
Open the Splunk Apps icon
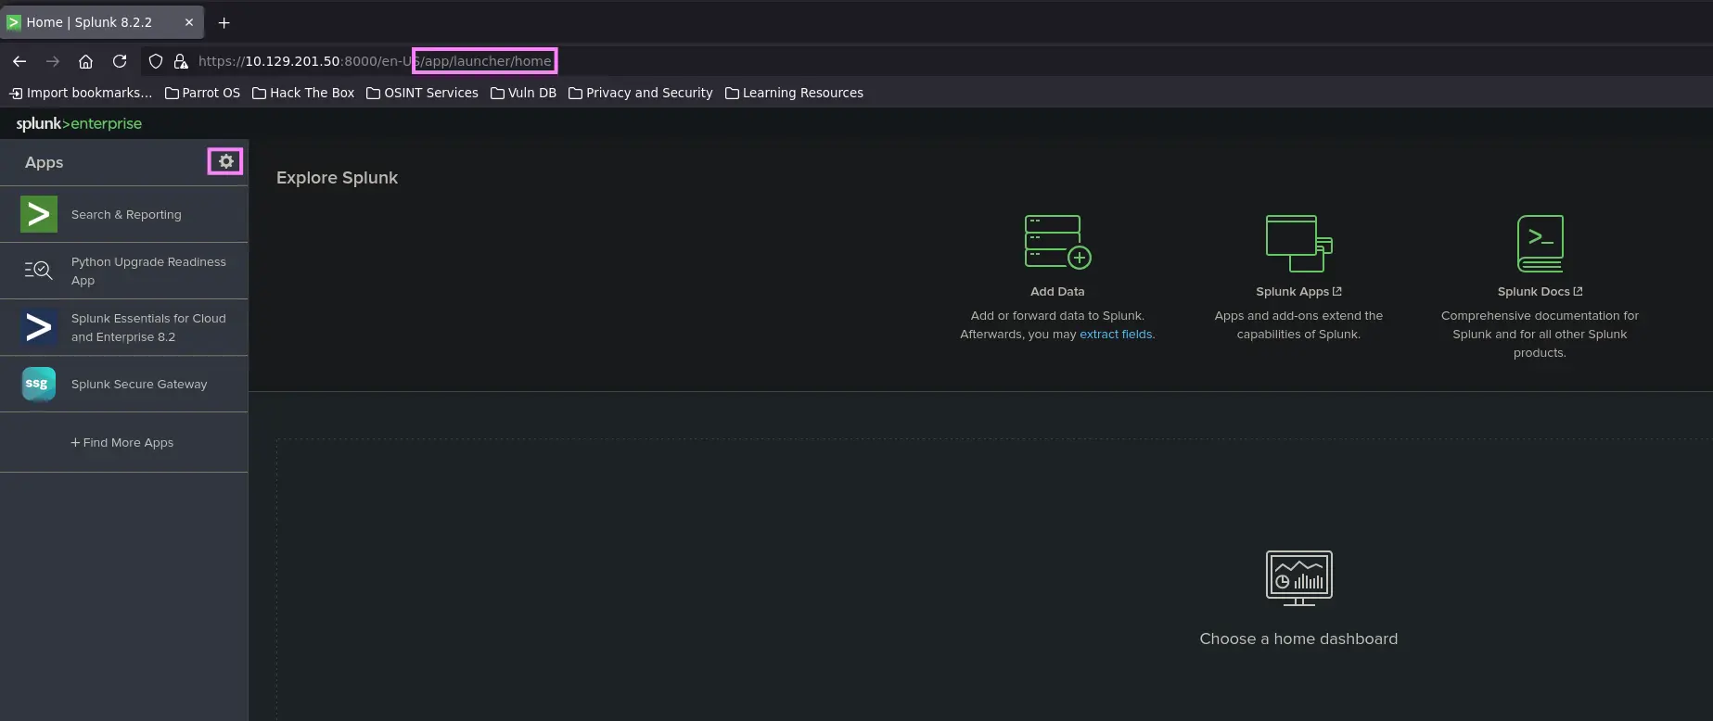tap(1298, 243)
